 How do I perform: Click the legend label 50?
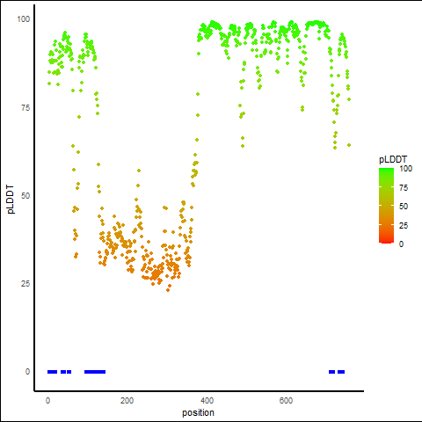click(x=404, y=207)
